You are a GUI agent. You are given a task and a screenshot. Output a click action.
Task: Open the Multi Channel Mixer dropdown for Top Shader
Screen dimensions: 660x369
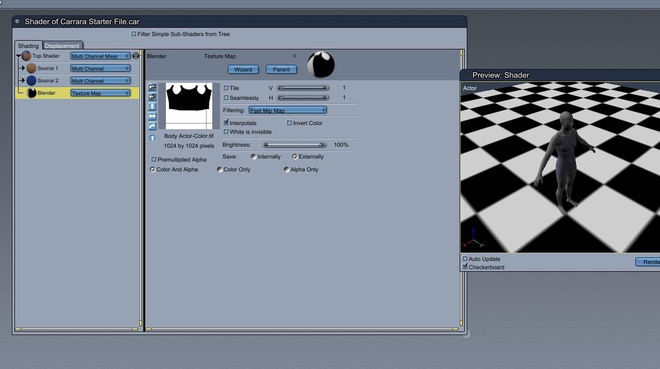coord(100,56)
